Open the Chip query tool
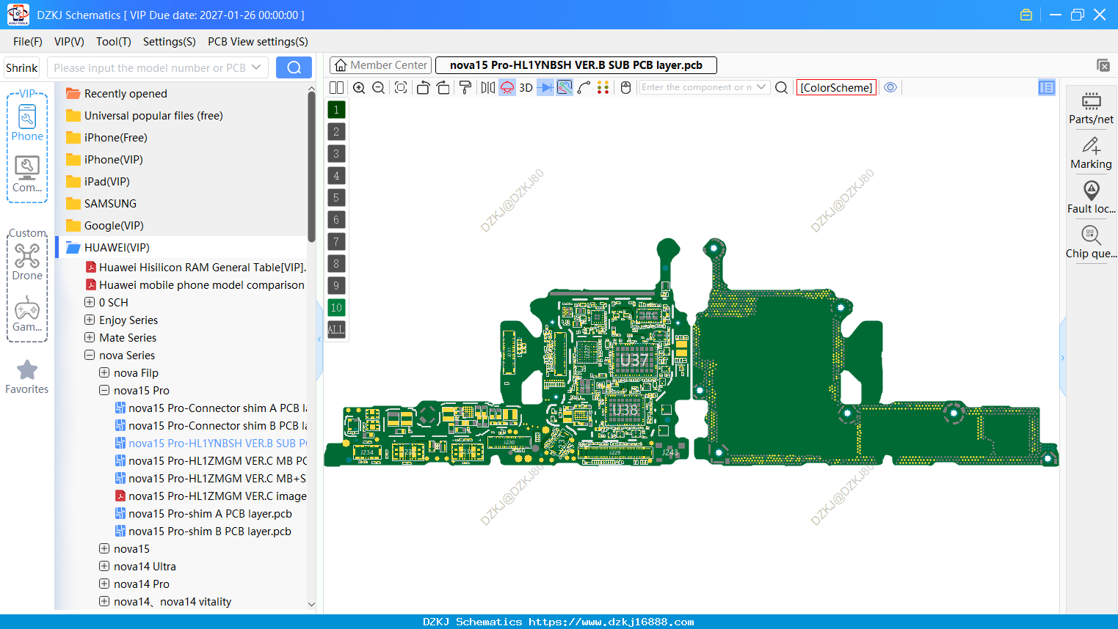The height and width of the screenshot is (629, 1118). 1091,243
